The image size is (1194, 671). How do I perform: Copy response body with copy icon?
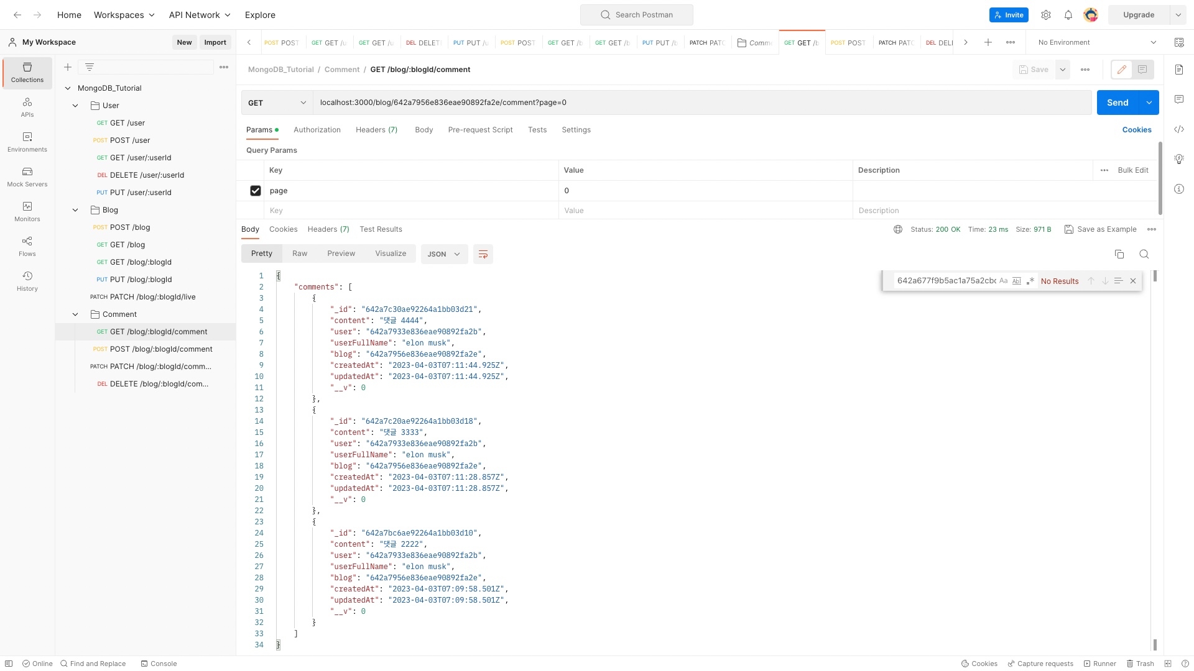tap(1119, 254)
